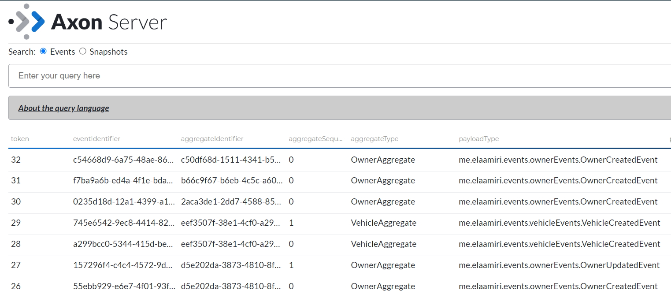Click event identifier a299bcc0-5344-415d-be...
This screenshot has width=671, height=298.
pos(123,244)
